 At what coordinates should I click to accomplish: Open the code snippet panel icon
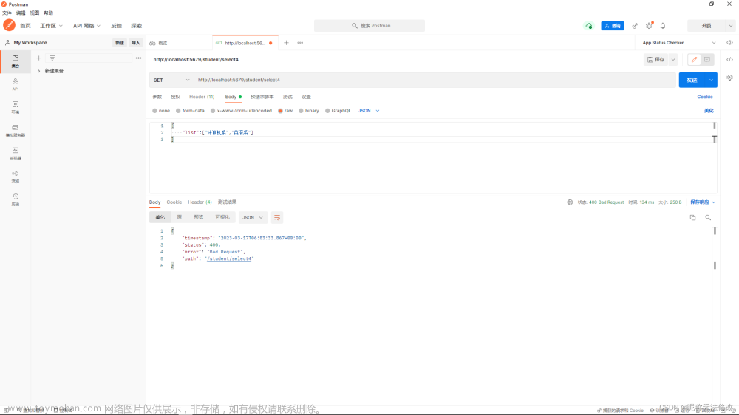pos(729,59)
